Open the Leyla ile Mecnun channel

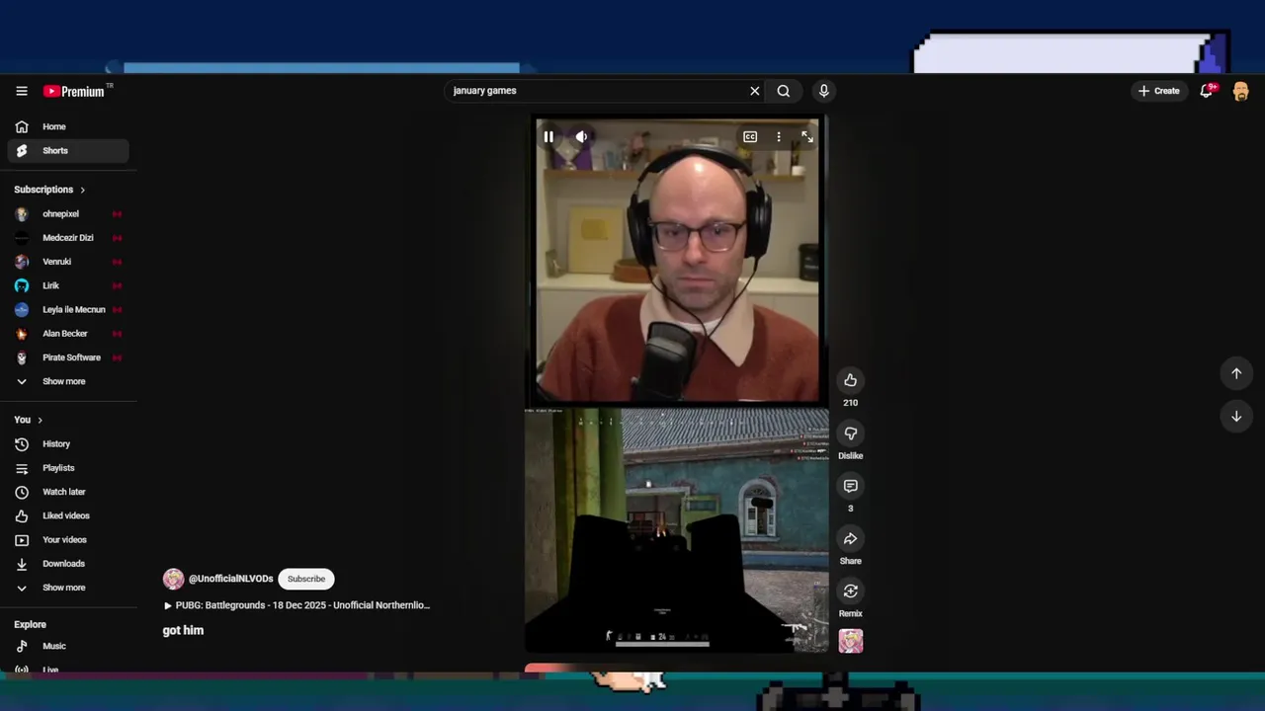pyautogui.click(x=68, y=309)
